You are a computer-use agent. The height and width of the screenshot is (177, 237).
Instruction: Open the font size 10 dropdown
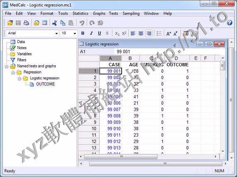[75, 33]
